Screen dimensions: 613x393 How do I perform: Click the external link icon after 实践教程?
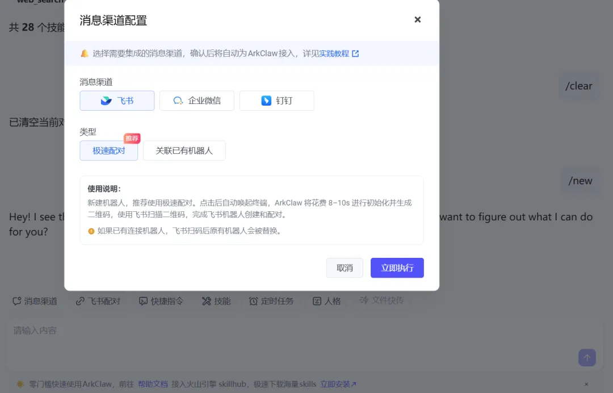[x=355, y=53]
